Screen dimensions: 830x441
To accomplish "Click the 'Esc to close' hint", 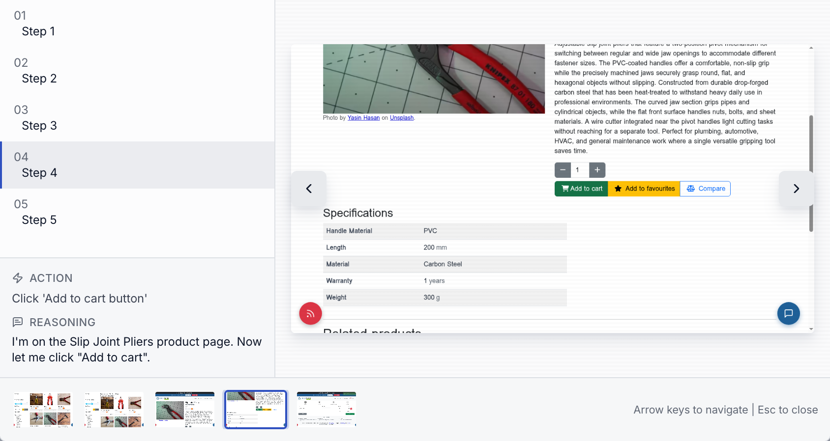I will coord(788,410).
